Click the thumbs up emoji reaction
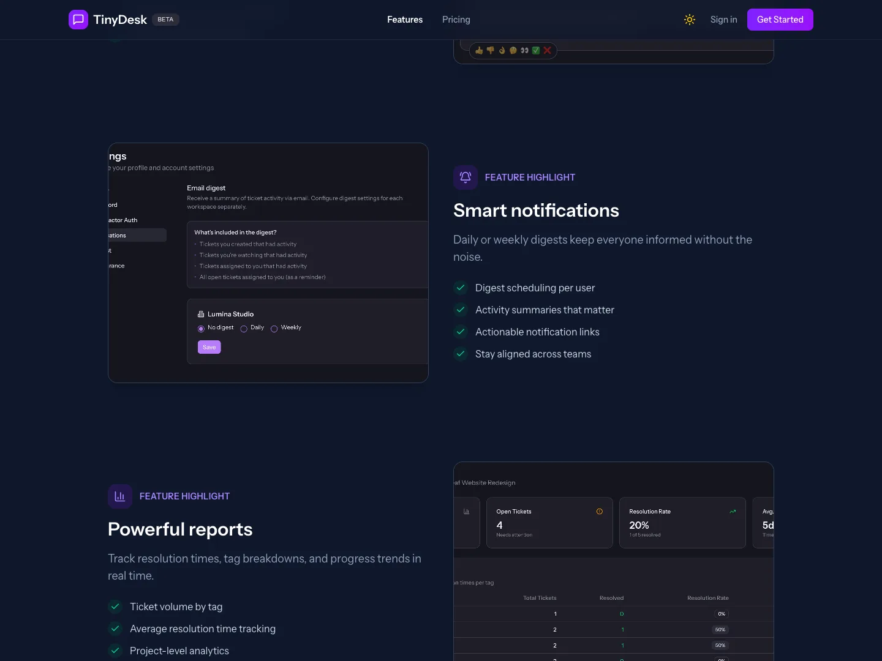This screenshot has height=661, width=882. [479, 51]
